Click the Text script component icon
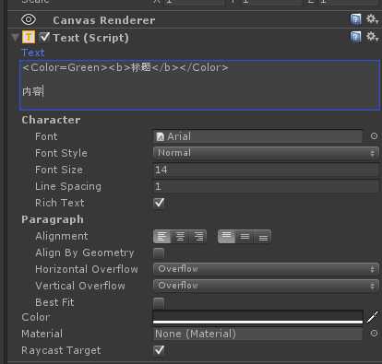The height and width of the screenshot is (364, 382). [x=29, y=38]
